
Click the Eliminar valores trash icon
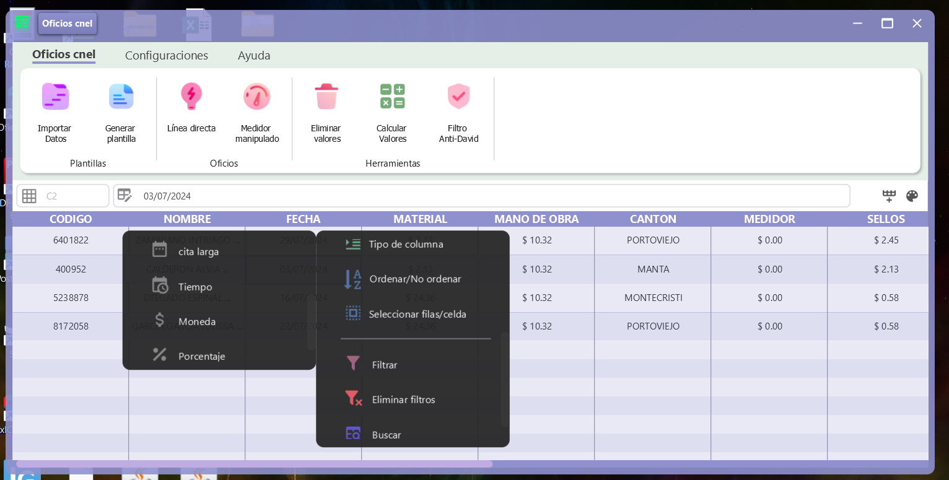tap(326, 96)
